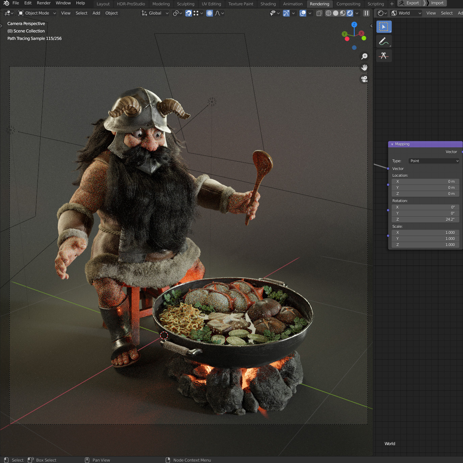This screenshot has width=463, height=463.
Task: Click the zoom viewport magnifier icon
Action: (364, 56)
